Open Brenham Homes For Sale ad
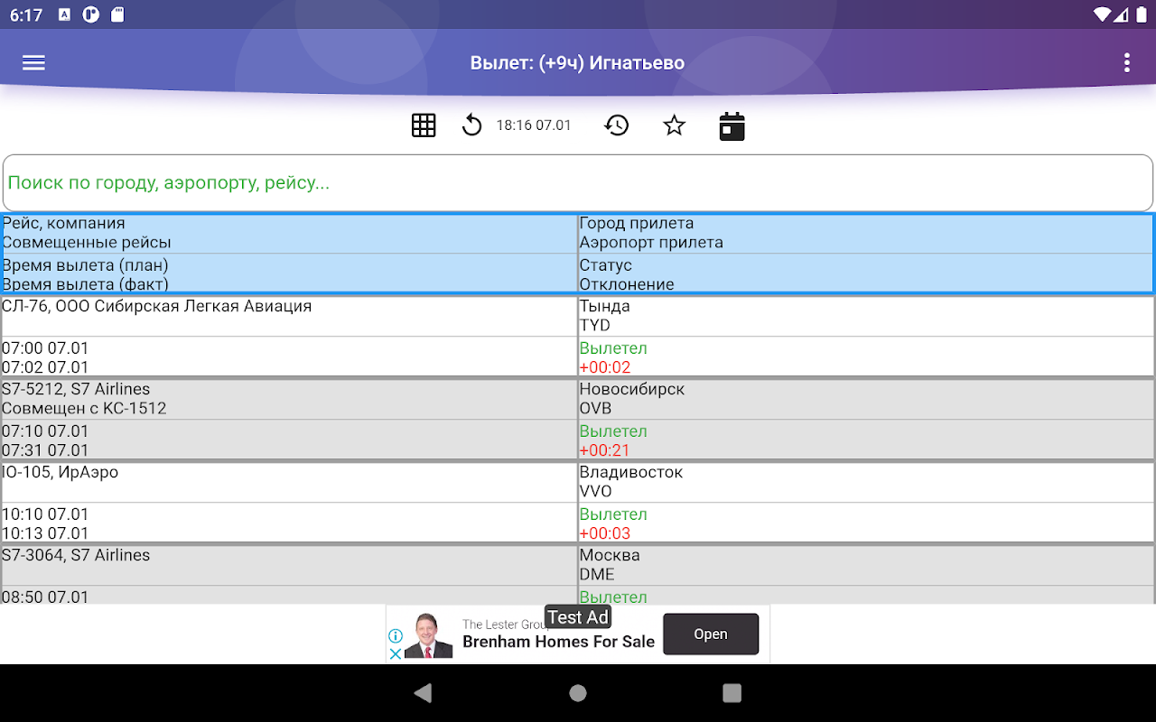Viewport: 1156px width, 722px height. [x=558, y=643]
